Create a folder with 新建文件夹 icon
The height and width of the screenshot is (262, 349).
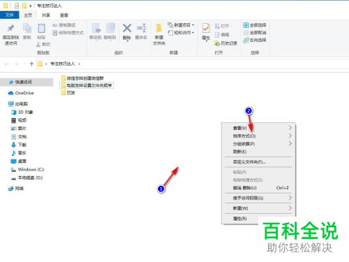159,29
